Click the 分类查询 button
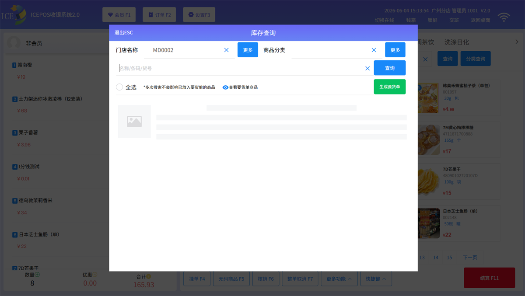525x296 pixels. (x=476, y=59)
